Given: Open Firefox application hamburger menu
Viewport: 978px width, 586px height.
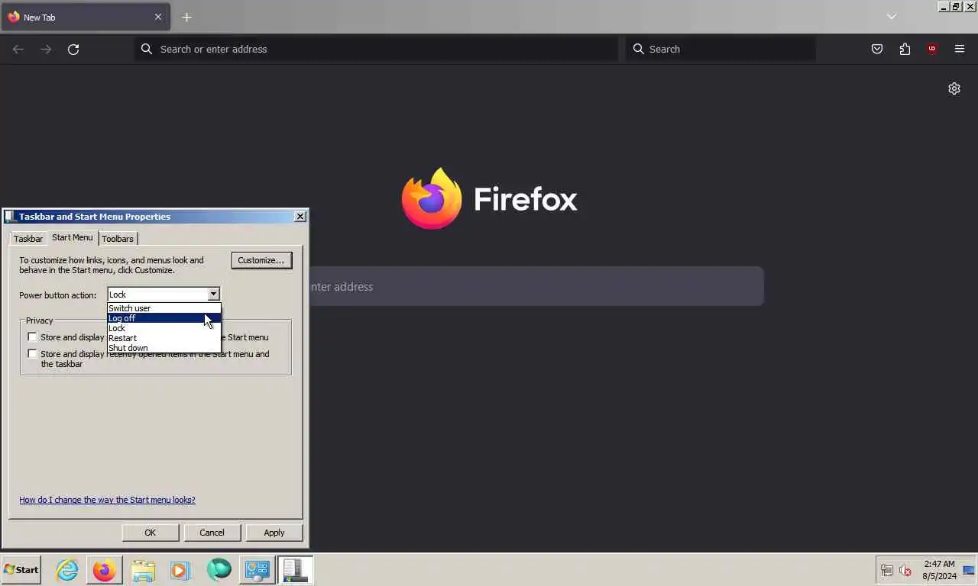Looking at the screenshot, I should click(960, 49).
